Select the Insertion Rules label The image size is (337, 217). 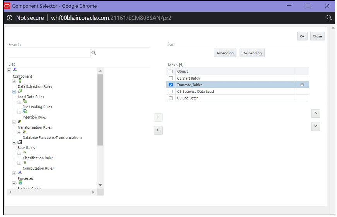tap(34, 117)
